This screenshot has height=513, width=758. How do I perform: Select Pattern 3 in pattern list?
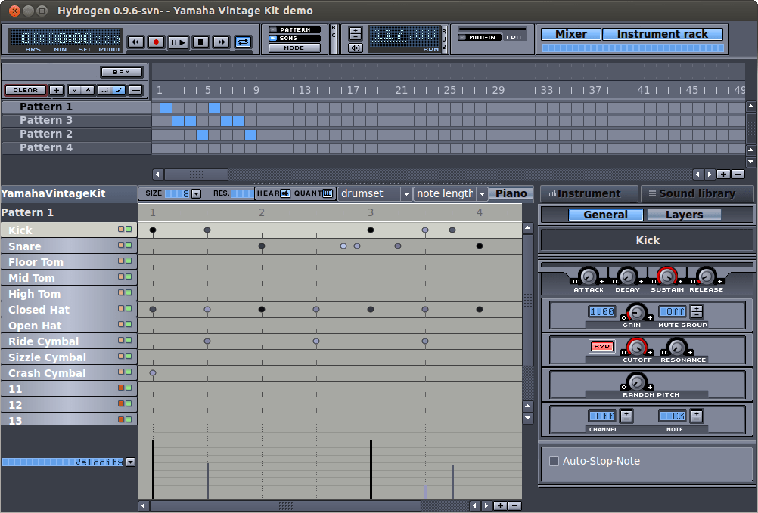(x=76, y=120)
